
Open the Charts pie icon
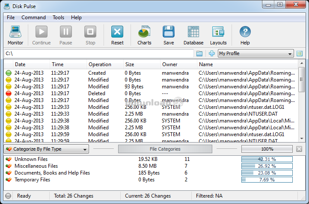tap(144, 32)
